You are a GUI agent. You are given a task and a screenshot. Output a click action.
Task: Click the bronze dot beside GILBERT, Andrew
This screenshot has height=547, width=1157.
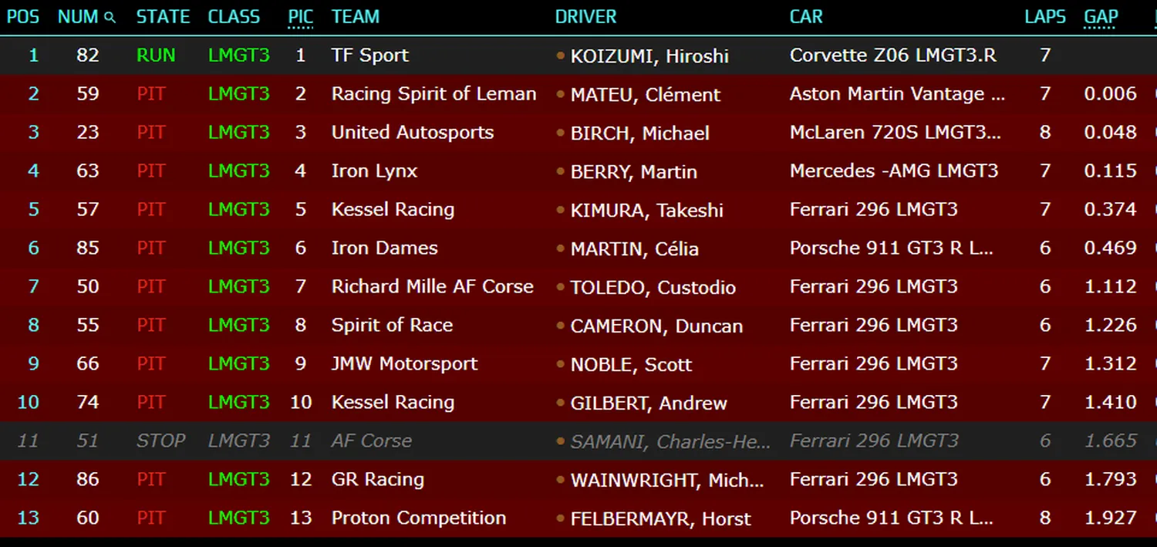point(561,403)
